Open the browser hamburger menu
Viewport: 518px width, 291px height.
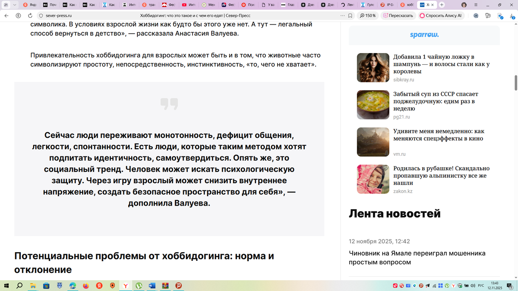476,5
